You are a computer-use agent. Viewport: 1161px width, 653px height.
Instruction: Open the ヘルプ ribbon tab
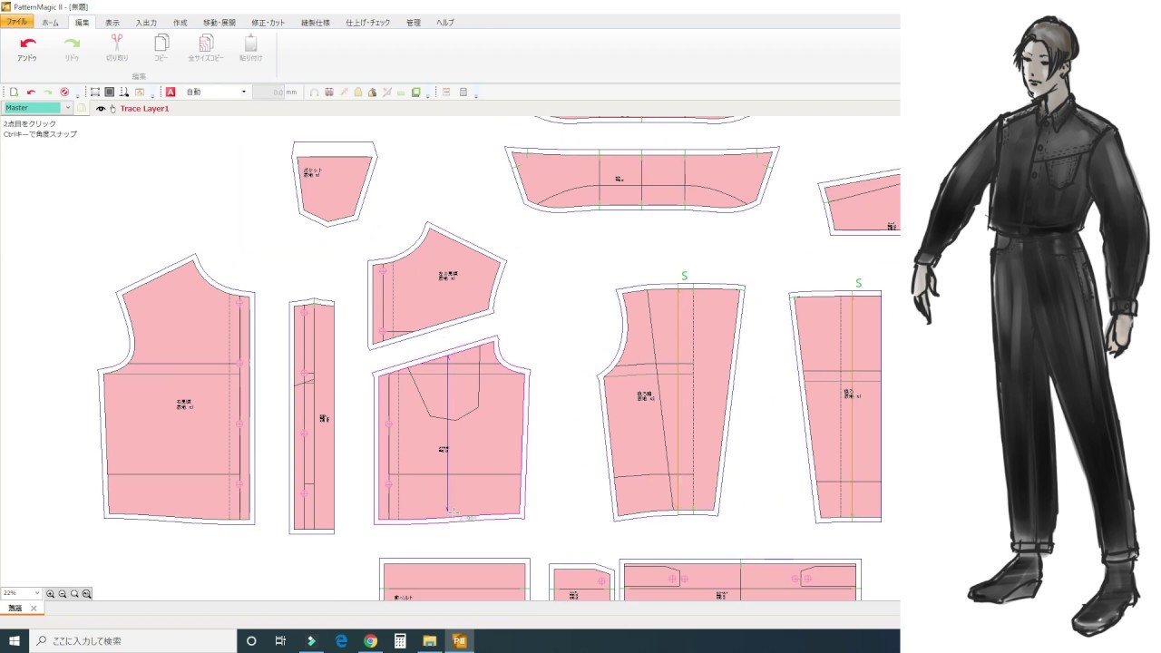coord(445,22)
